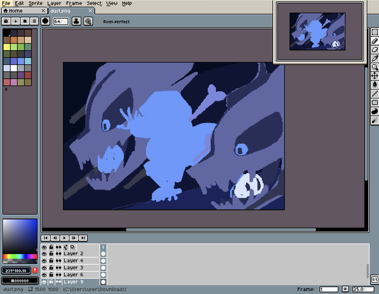The width and height of the screenshot is (379, 294).
Task: Open the Layer menu
Action: coord(54,3)
